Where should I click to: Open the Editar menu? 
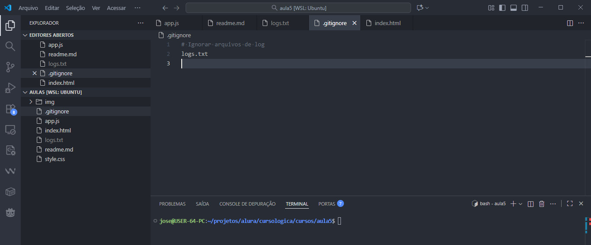tap(52, 8)
